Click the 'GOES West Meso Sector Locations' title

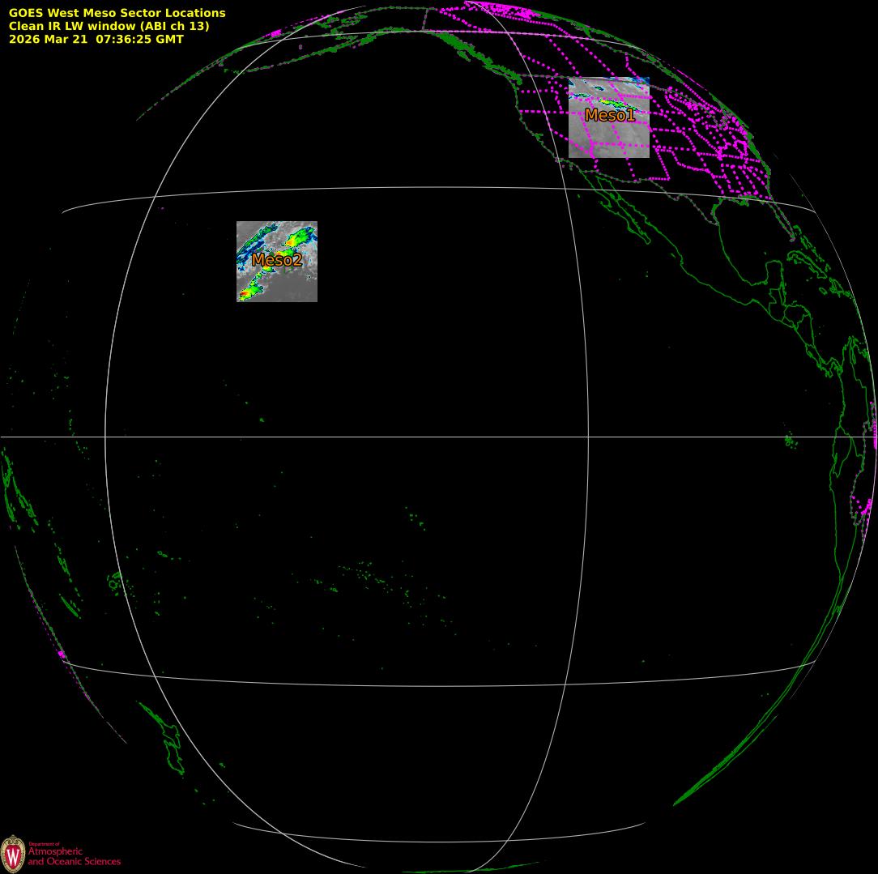coord(117,13)
